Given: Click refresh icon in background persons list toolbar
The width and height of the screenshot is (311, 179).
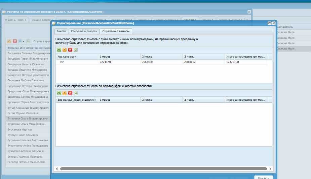Looking at the screenshot, I should coord(28,41).
